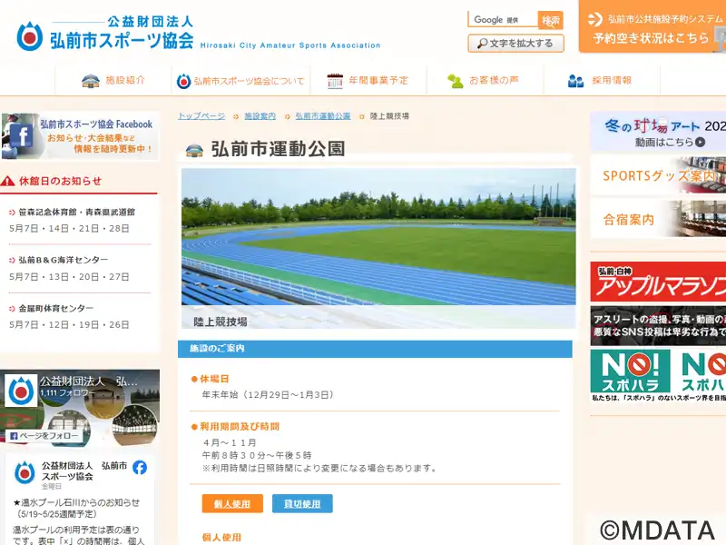Click the stadium icon beside 弘前市運動公園 heading
This screenshot has width=726, height=545.
[x=194, y=150]
